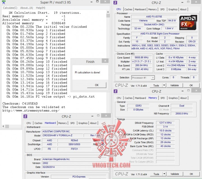Image resolution: width=202 pixels, height=179 pixels.
Task: Switch to Caches tab in top CPU-Z window
Action: point(128,10)
